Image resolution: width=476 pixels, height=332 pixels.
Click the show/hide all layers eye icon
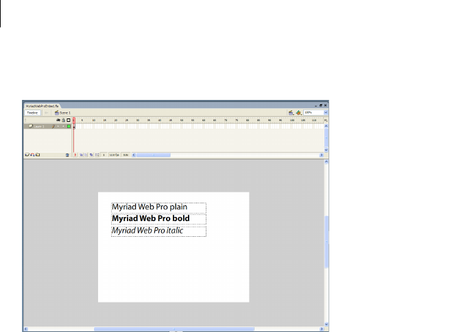pos(58,120)
